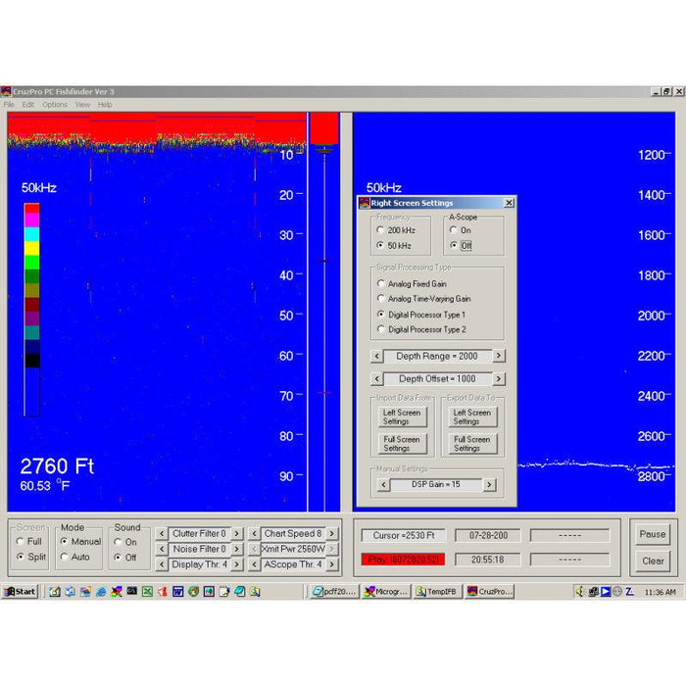Click the Cursor =2530 Ft readout

[403, 535]
